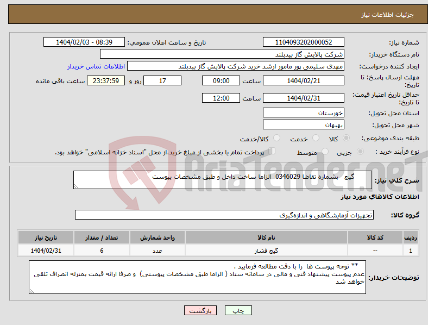Image resolution: width=428 pixels, height=325 pixels.
Task: Toggle the اسناد خزانه اسلامی payment checkbox
Action: [272, 151]
